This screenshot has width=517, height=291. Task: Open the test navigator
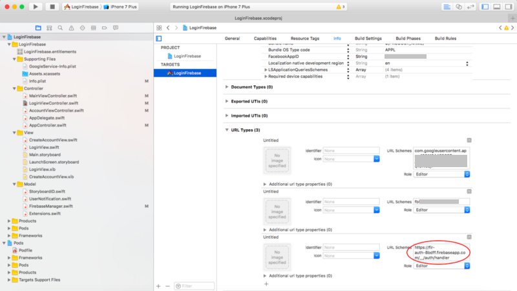click(x=83, y=28)
